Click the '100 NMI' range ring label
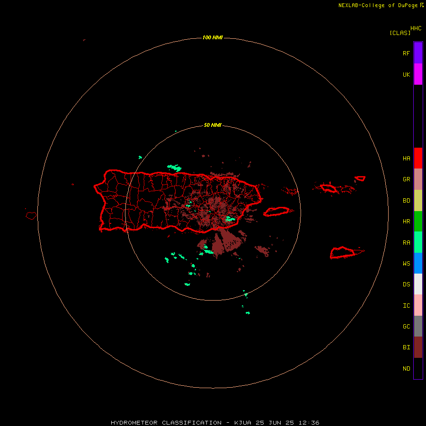The width and height of the screenshot is (426, 426). click(x=213, y=37)
